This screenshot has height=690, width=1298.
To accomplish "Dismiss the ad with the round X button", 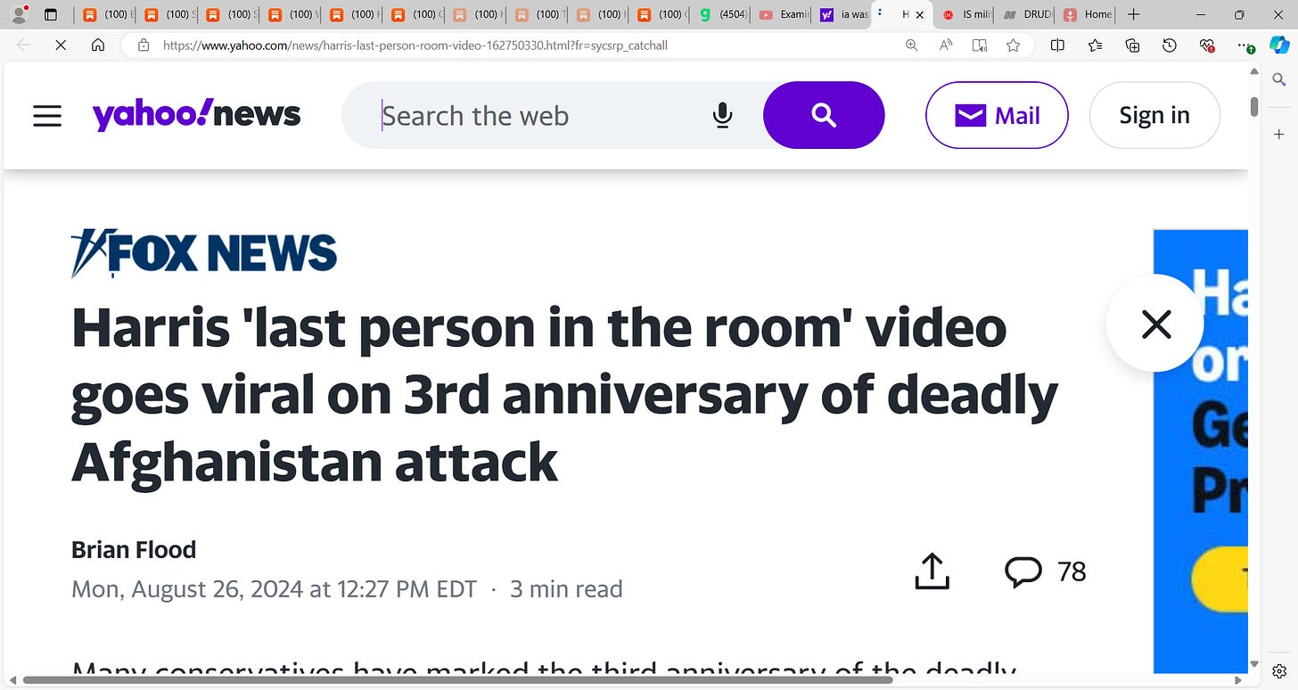I will (1155, 324).
